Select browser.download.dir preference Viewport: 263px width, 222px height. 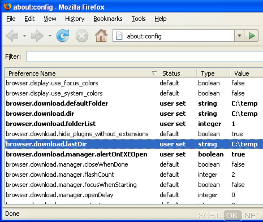40,114
